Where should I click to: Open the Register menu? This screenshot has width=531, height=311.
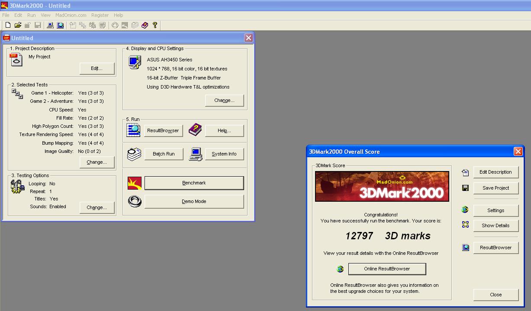[x=100, y=15]
